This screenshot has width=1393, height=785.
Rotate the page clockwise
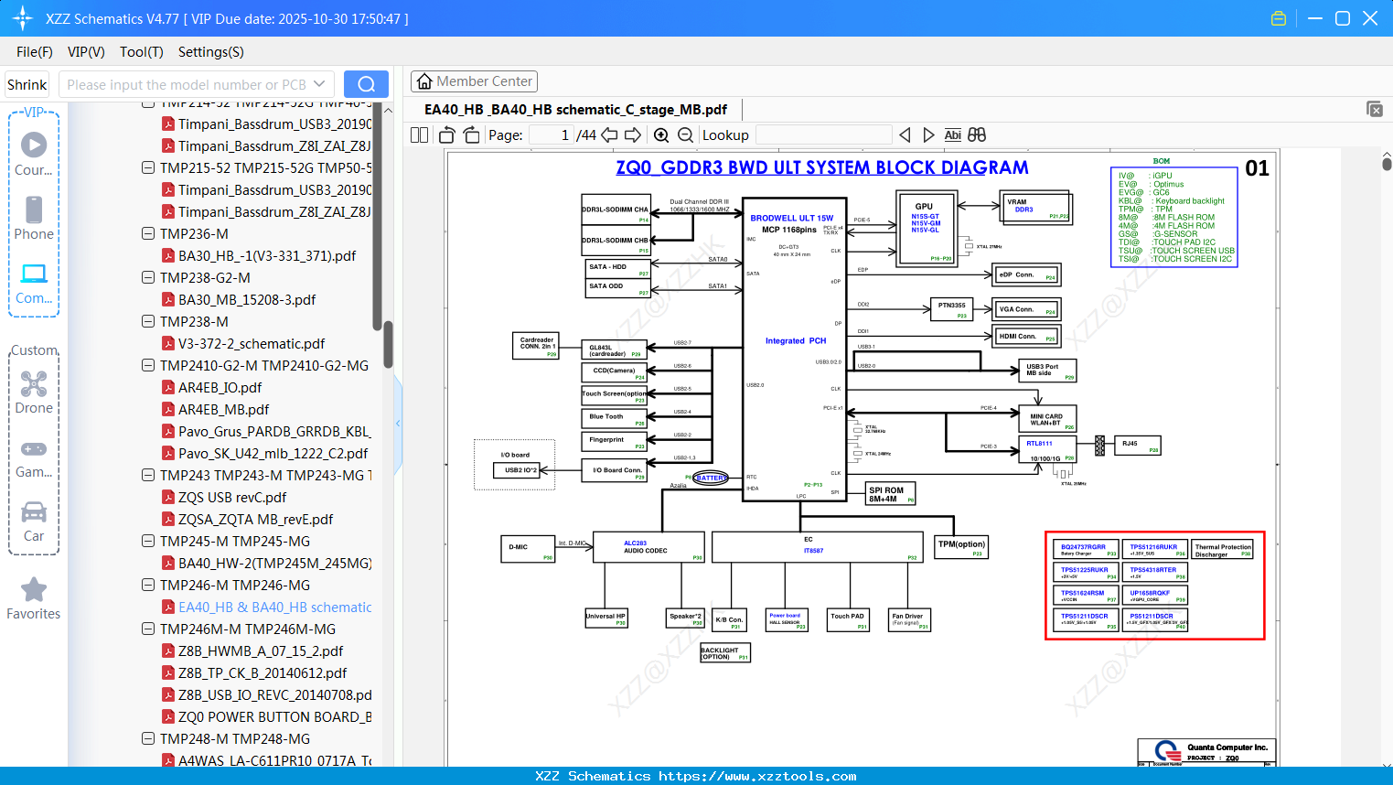click(x=471, y=135)
